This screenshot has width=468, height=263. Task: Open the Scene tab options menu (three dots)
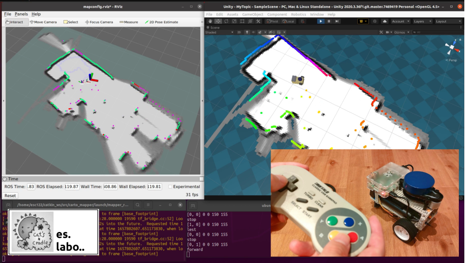click(x=461, y=27)
